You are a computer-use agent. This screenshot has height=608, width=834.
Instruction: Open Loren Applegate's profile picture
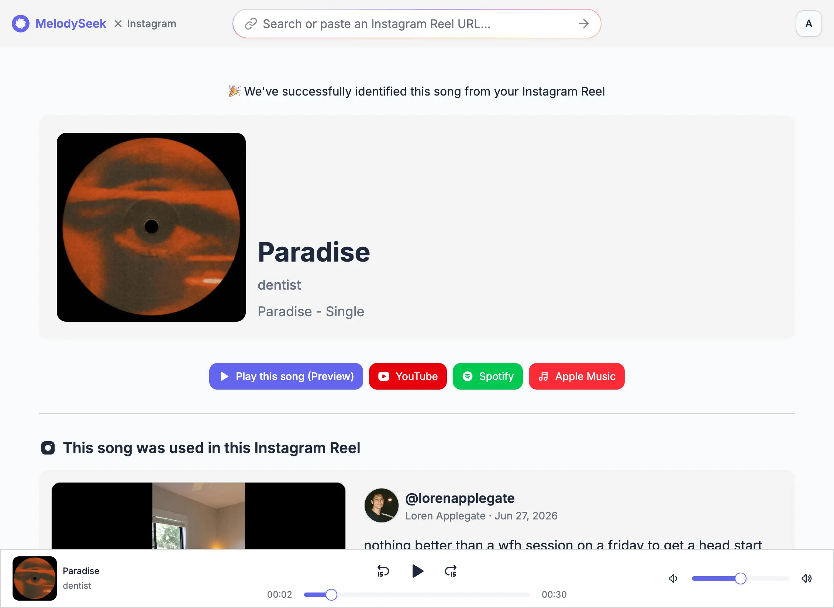point(382,505)
